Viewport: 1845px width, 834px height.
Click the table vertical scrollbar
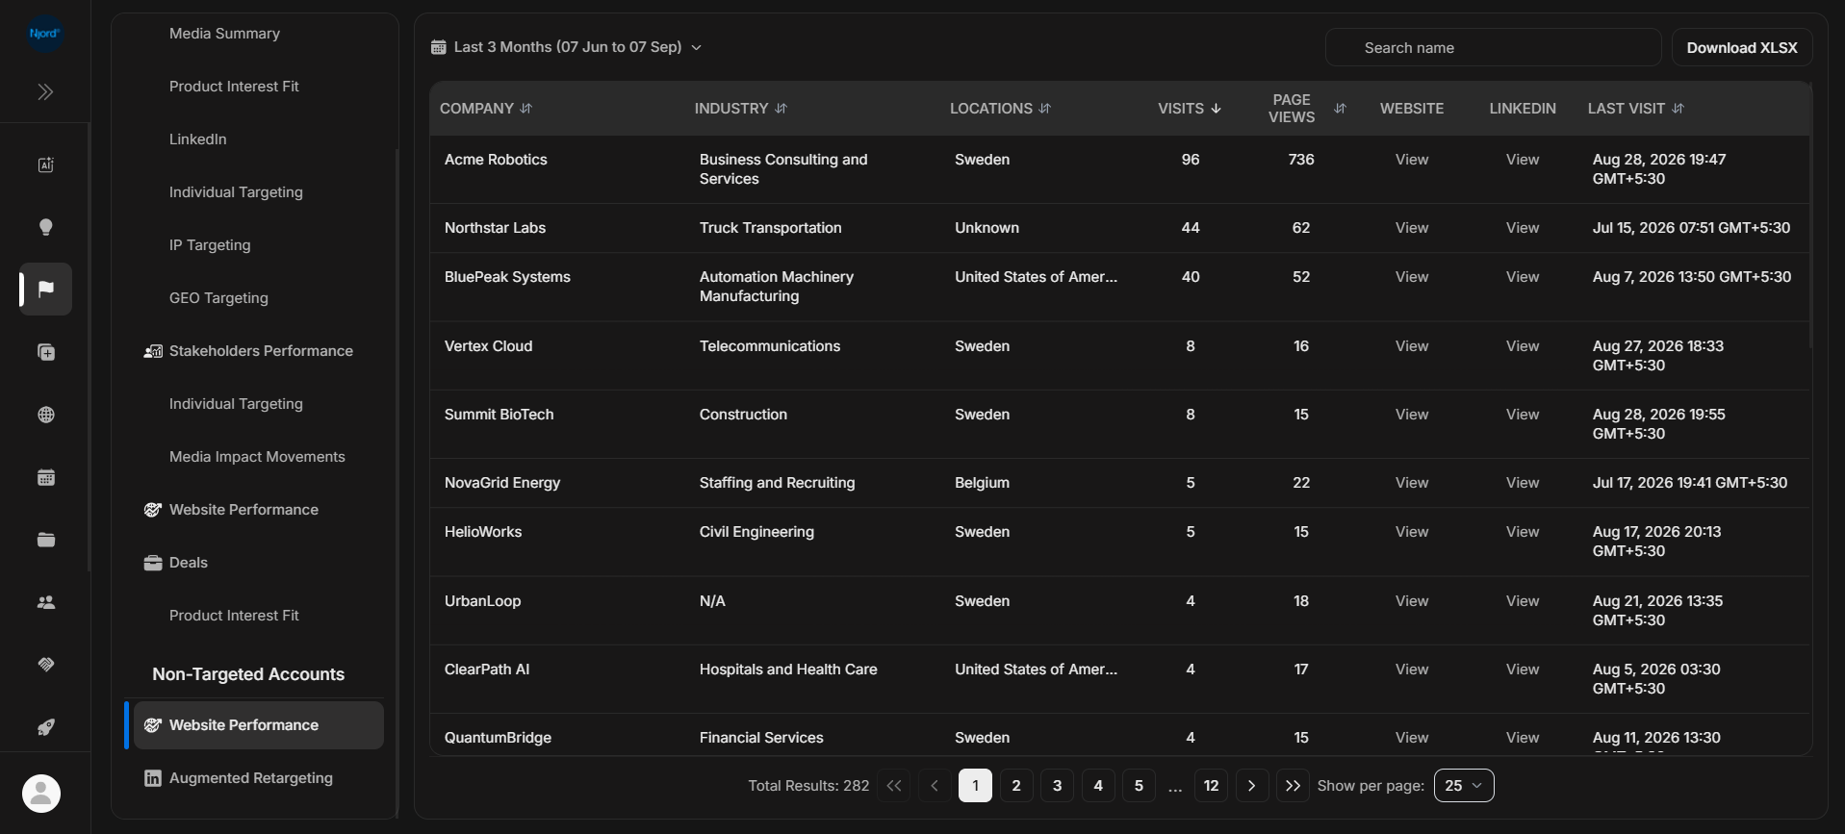(1810, 216)
